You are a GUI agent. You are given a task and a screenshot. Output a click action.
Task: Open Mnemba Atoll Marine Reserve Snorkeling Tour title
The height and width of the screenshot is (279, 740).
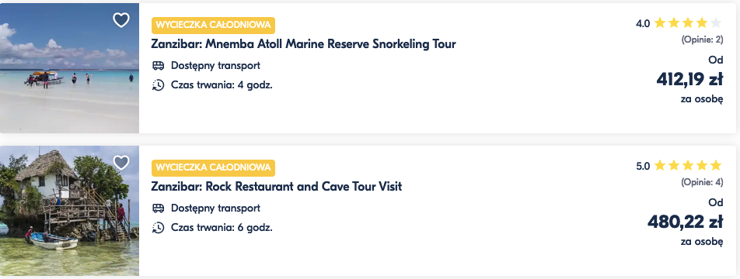tap(303, 44)
